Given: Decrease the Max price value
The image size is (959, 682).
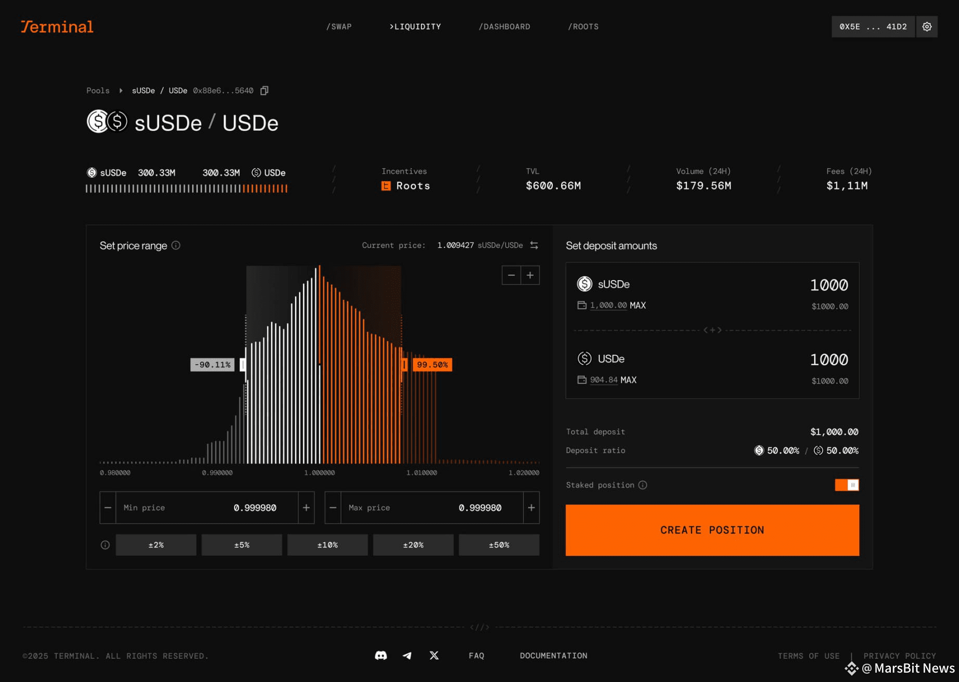Looking at the screenshot, I should [x=333, y=508].
